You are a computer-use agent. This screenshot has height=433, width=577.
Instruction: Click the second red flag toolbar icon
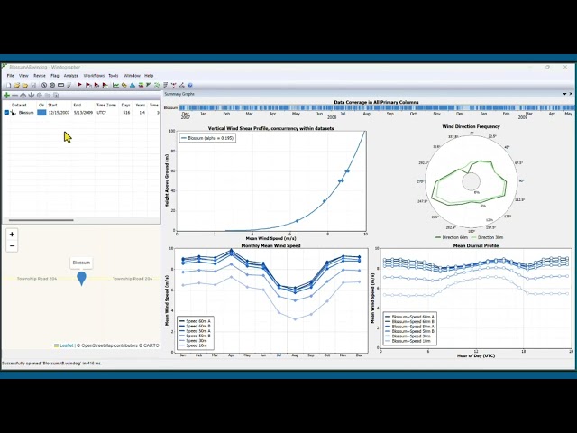click(x=88, y=85)
